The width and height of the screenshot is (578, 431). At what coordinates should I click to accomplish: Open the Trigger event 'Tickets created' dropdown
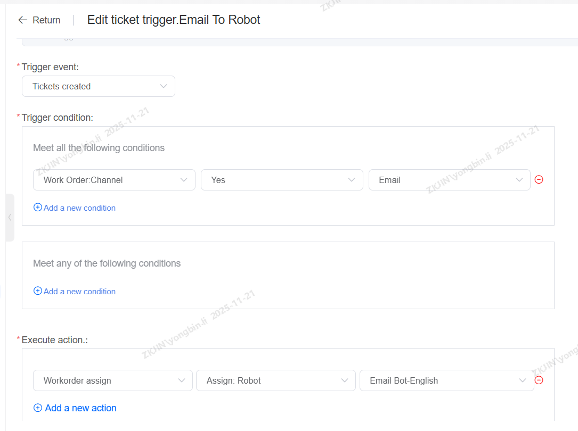pos(98,86)
